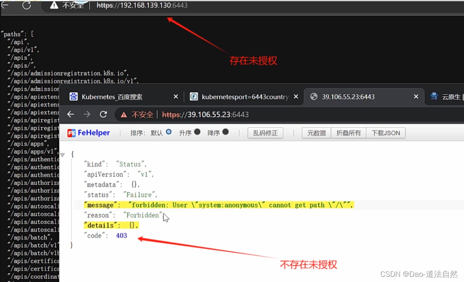
Task: Click "/api/v1" in the background paths list
Action: (x=24, y=50)
